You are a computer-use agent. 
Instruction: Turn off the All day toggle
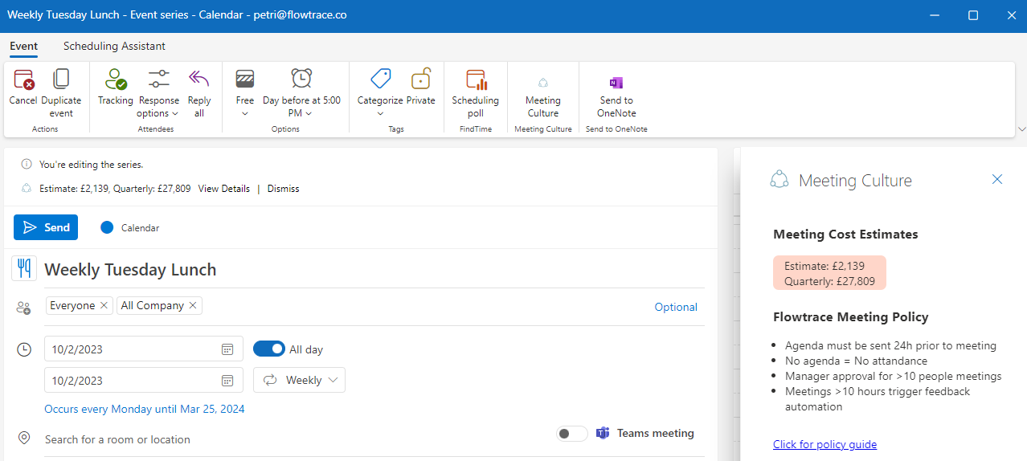[268, 349]
